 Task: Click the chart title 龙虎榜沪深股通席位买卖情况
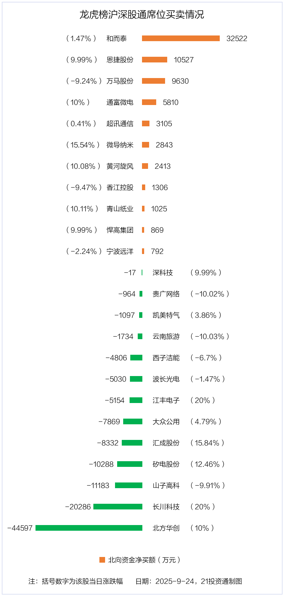coord(142,15)
